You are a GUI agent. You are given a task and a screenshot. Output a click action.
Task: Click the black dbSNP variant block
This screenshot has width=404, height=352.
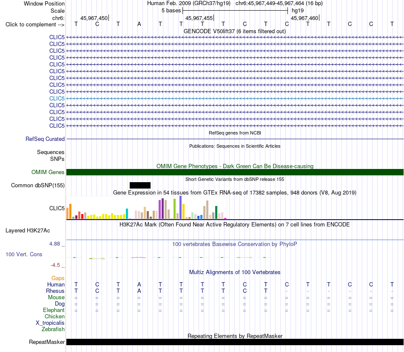click(140, 185)
